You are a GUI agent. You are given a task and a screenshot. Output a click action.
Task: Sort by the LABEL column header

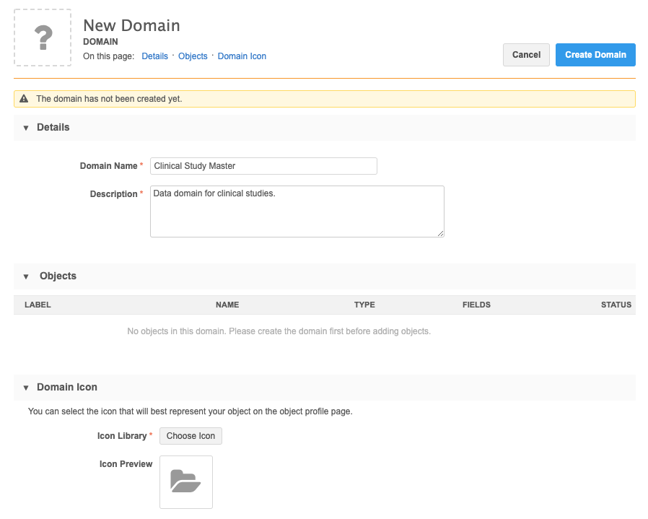pyautogui.click(x=38, y=305)
